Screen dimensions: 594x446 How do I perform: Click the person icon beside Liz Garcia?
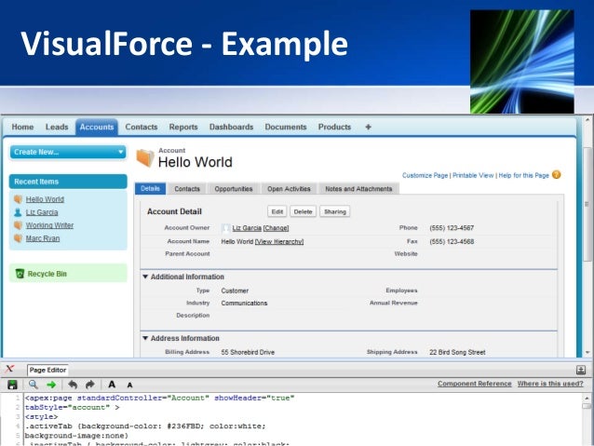(18, 212)
